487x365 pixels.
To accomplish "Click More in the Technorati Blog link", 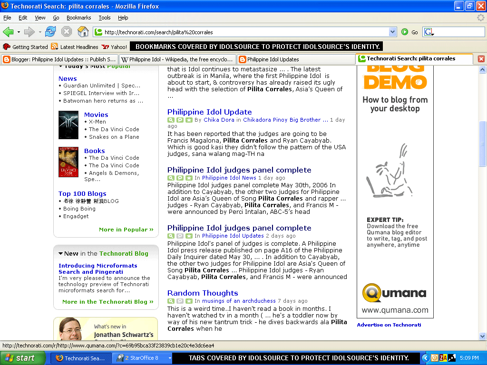I will (108, 302).
